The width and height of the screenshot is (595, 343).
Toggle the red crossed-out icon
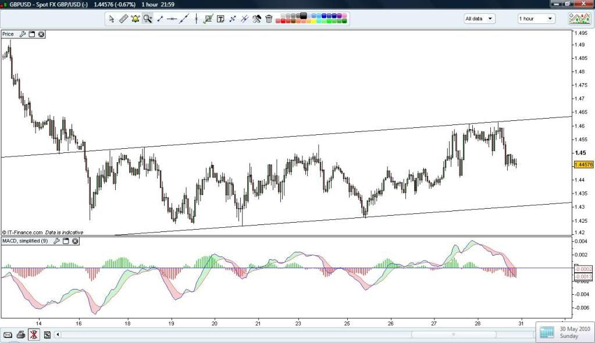pos(34,335)
